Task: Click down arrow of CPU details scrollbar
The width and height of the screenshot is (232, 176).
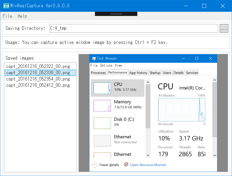Action: point(215,155)
